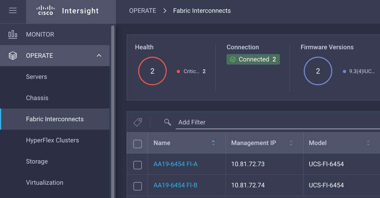Click the Fabric Interconnects breadcrumb text
Screen dimensions: 380x198
[202, 11]
